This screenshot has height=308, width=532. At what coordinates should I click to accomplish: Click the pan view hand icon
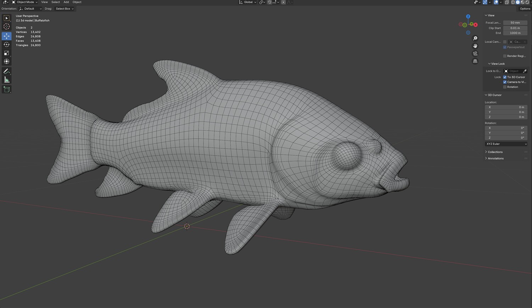pyautogui.click(x=475, y=46)
